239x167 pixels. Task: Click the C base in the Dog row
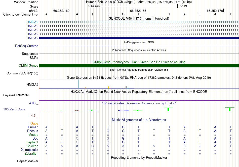tap(77, 139)
